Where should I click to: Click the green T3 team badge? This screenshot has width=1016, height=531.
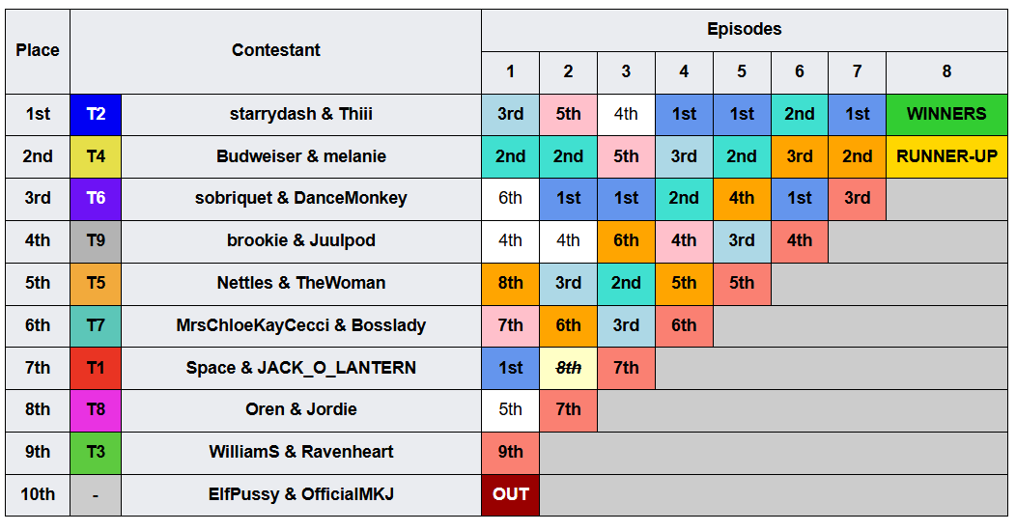click(96, 453)
